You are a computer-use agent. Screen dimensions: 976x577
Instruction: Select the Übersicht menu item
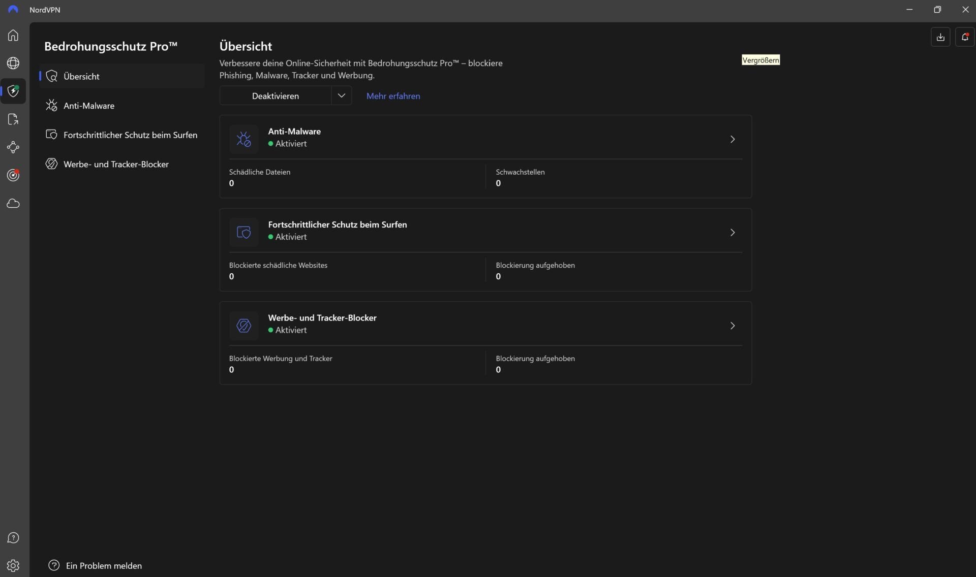click(x=122, y=76)
